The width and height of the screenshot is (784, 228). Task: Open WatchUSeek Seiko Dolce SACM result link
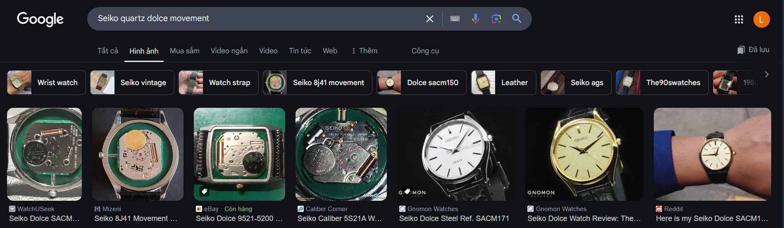pos(44,218)
